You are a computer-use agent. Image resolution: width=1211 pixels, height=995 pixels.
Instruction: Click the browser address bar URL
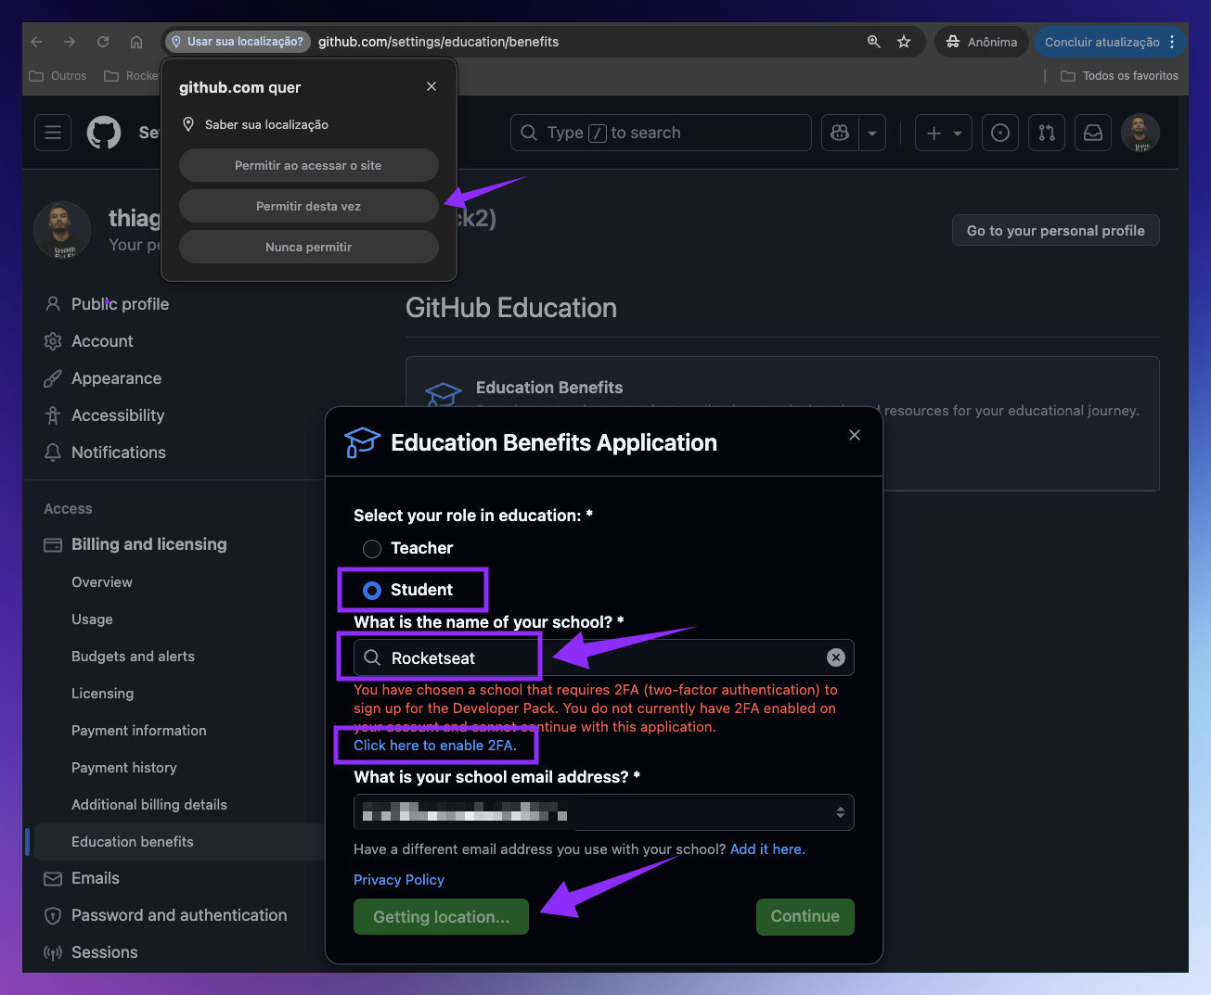pyautogui.click(x=438, y=42)
